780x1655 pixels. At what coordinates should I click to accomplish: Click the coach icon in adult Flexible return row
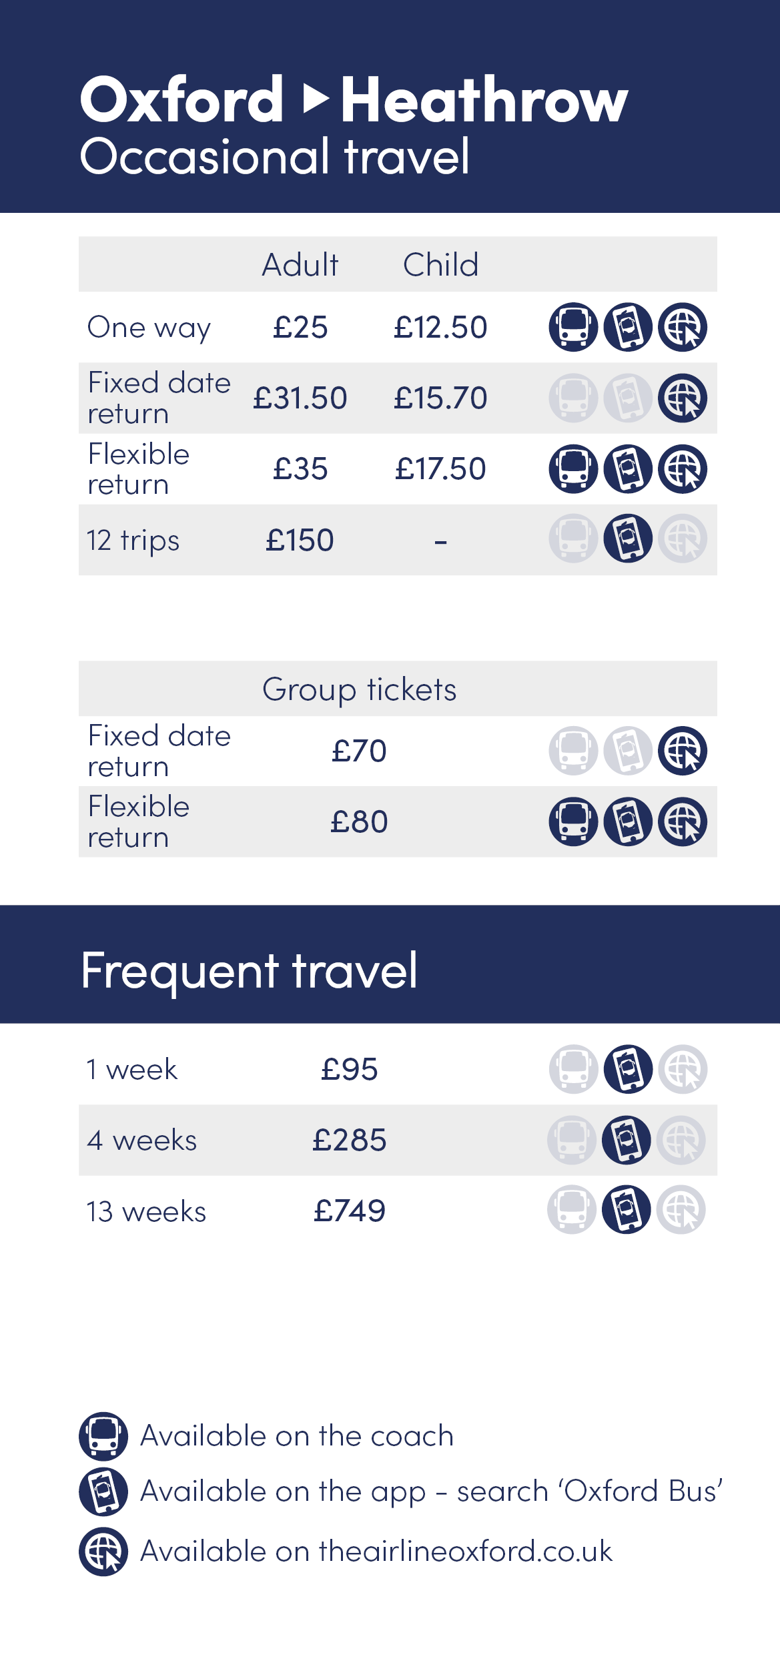tap(573, 468)
